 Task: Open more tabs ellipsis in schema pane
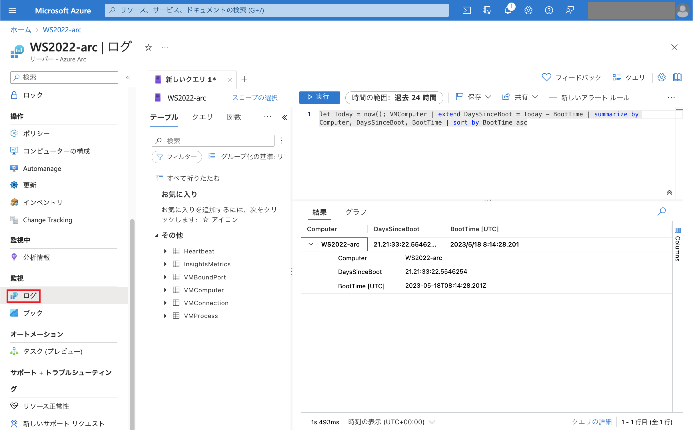(268, 117)
